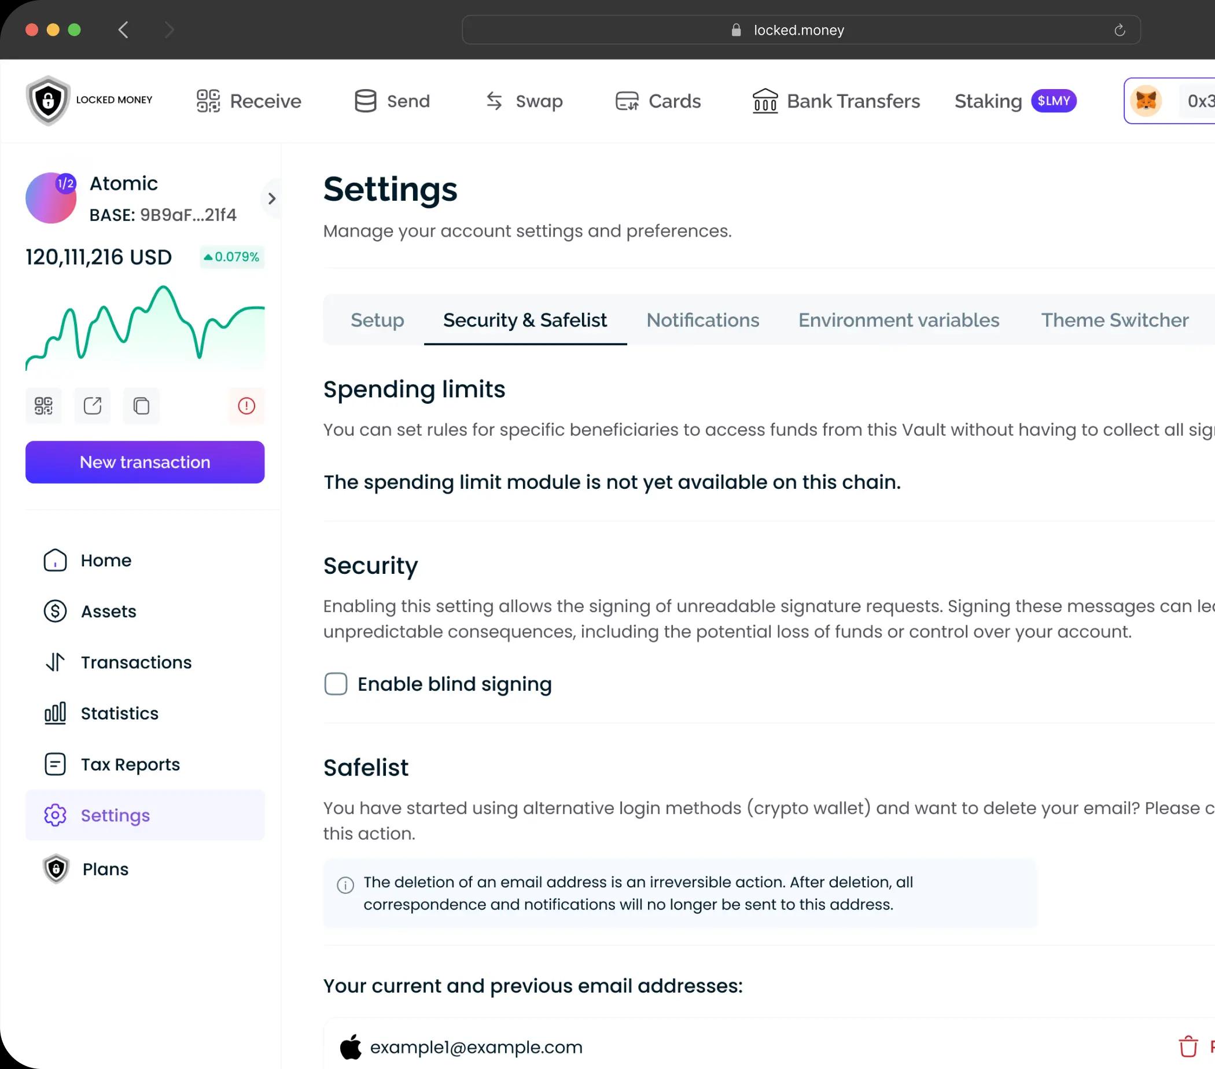Open the external link icon below the chart
Image resolution: width=1215 pixels, height=1069 pixels.
(92, 406)
